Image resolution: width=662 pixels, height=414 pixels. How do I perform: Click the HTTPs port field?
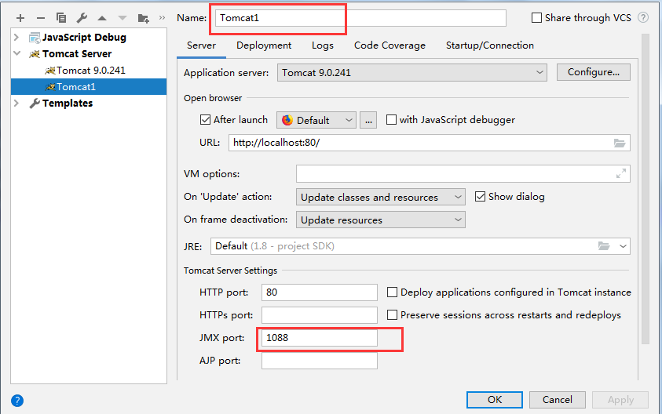(x=319, y=315)
